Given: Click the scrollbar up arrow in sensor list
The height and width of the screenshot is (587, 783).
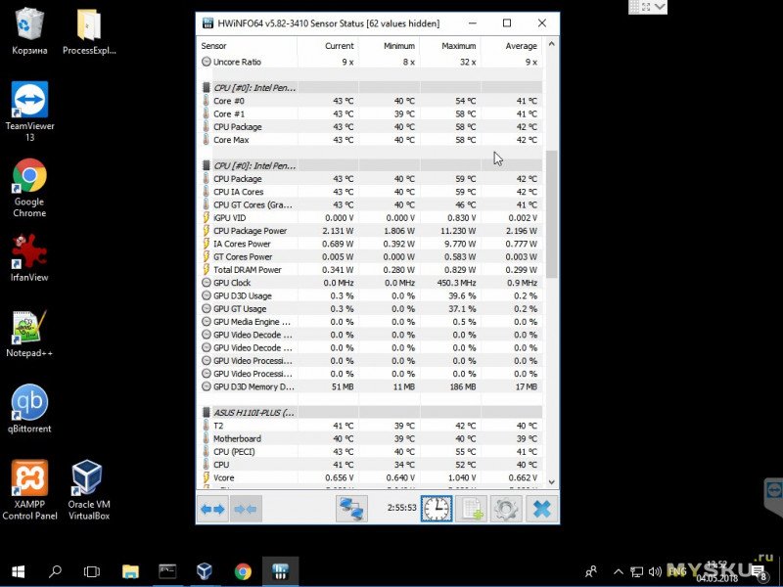Looking at the screenshot, I should (x=551, y=44).
